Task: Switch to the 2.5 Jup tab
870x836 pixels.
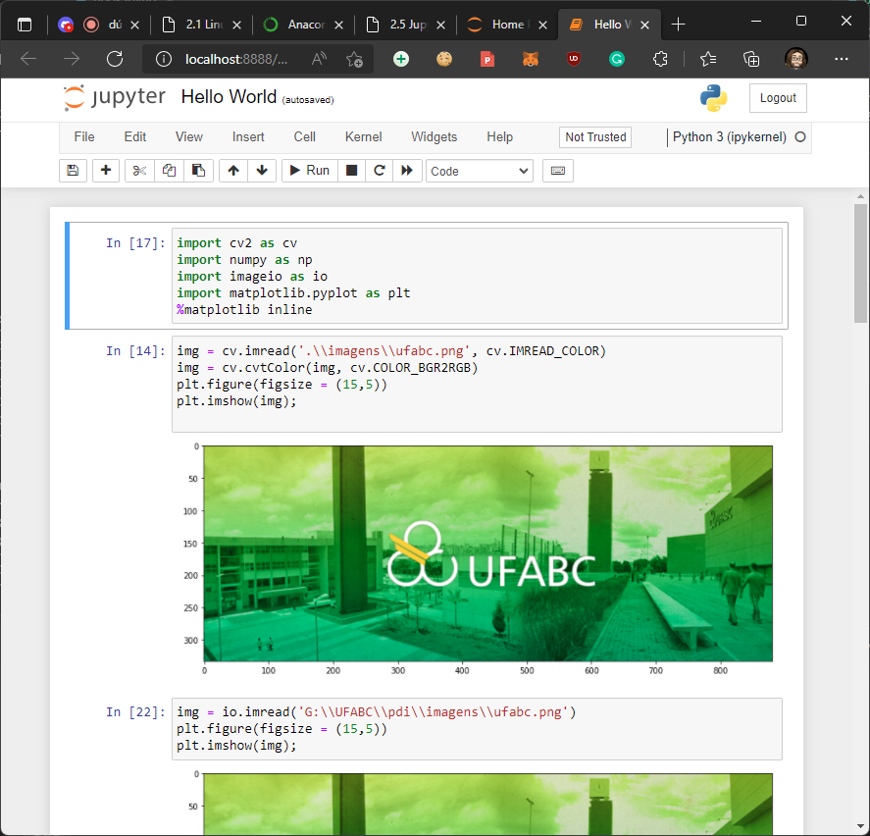Action: point(406,25)
